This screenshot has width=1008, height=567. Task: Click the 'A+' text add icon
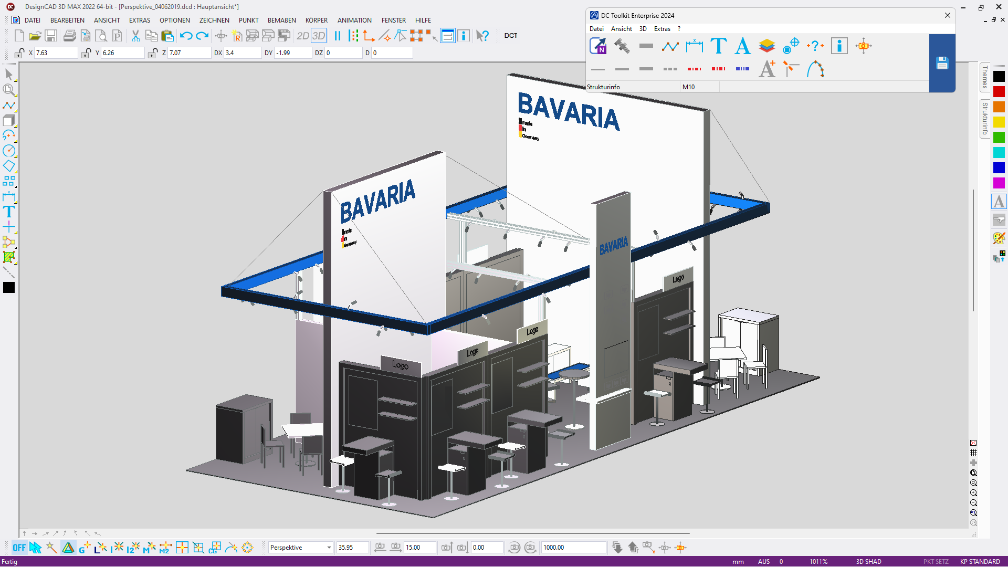pos(767,69)
